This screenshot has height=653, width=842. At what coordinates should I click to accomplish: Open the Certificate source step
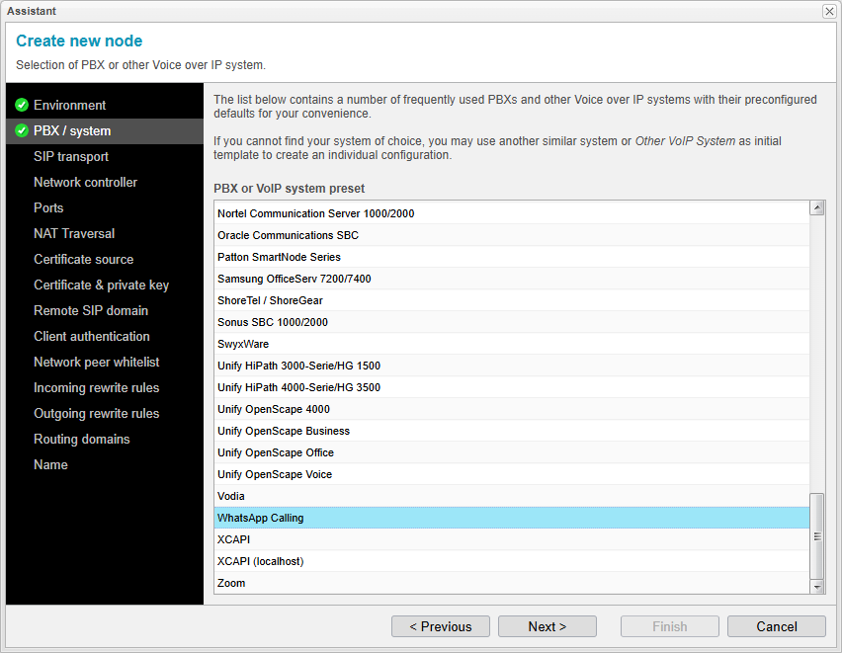[x=83, y=259]
